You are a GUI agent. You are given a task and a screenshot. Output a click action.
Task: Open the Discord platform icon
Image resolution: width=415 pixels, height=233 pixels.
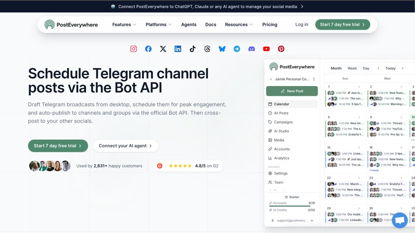click(x=252, y=49)
